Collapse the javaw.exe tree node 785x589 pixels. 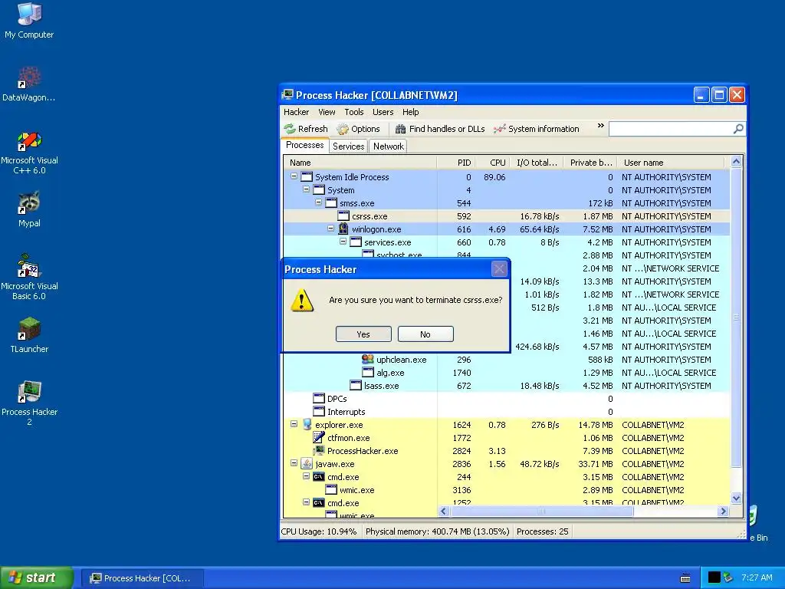click(294, 462)
